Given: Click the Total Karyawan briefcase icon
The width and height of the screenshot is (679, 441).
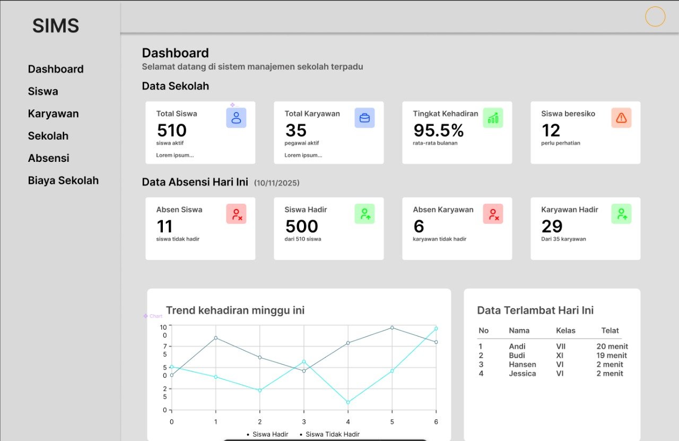Looking at the screenshot, I should pyautogui.click(x=364, y=118).
